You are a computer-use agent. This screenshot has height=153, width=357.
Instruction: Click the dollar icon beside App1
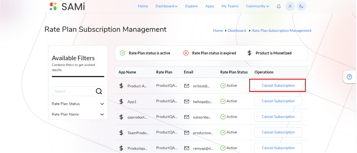(121, 101)
